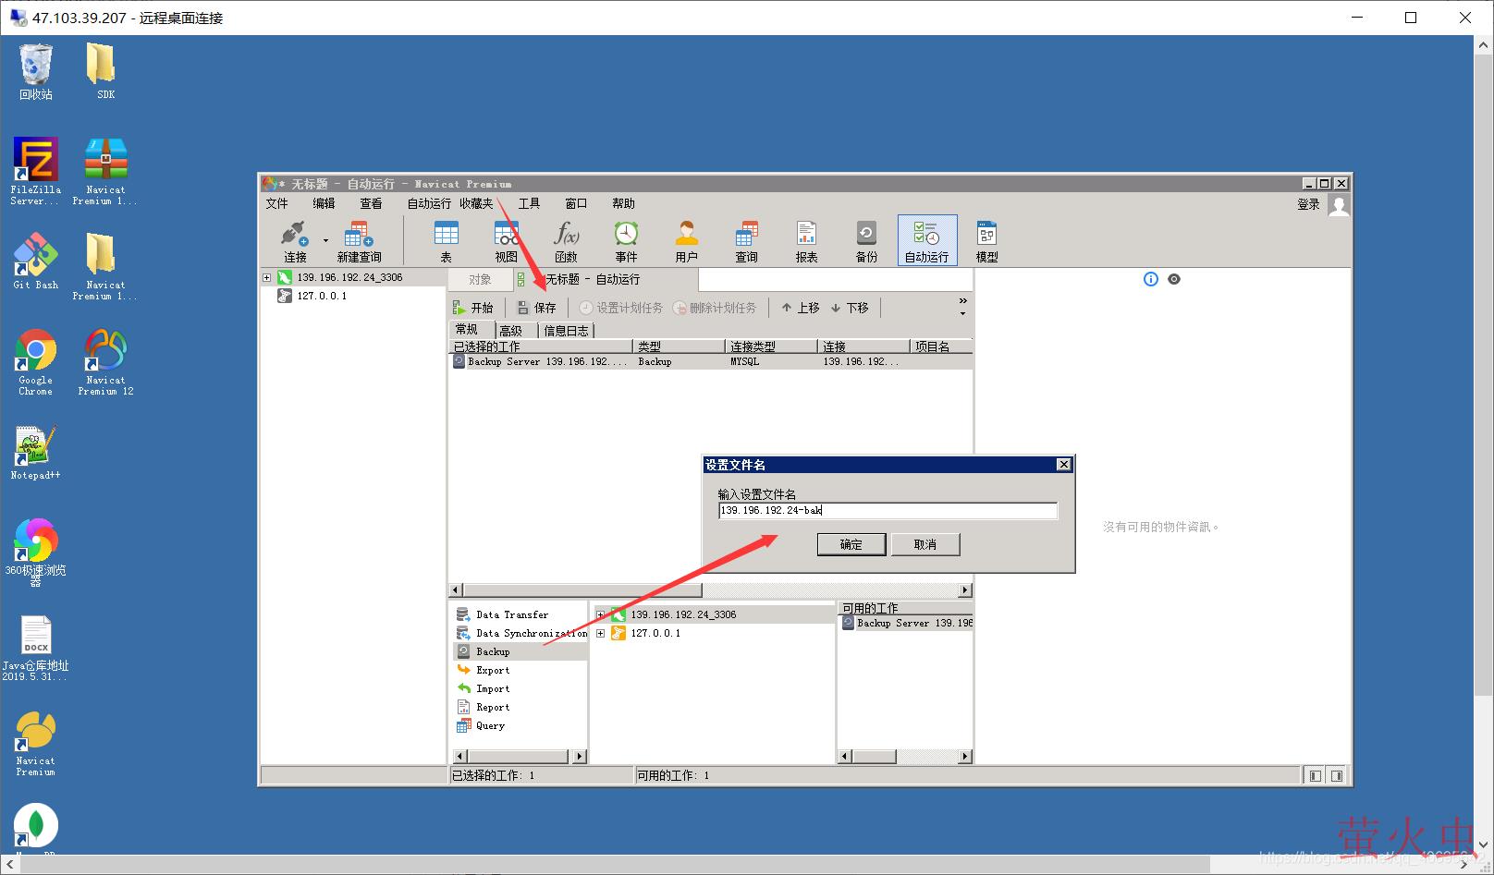Click the 输入设置文件名 text field

[x=888, y=510]
